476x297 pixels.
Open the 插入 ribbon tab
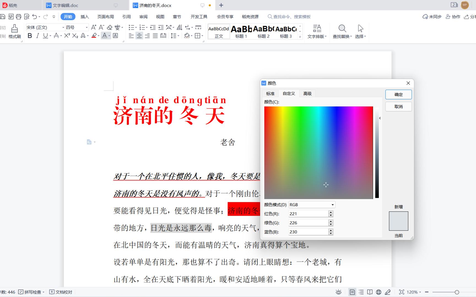[x=85, y=17]
